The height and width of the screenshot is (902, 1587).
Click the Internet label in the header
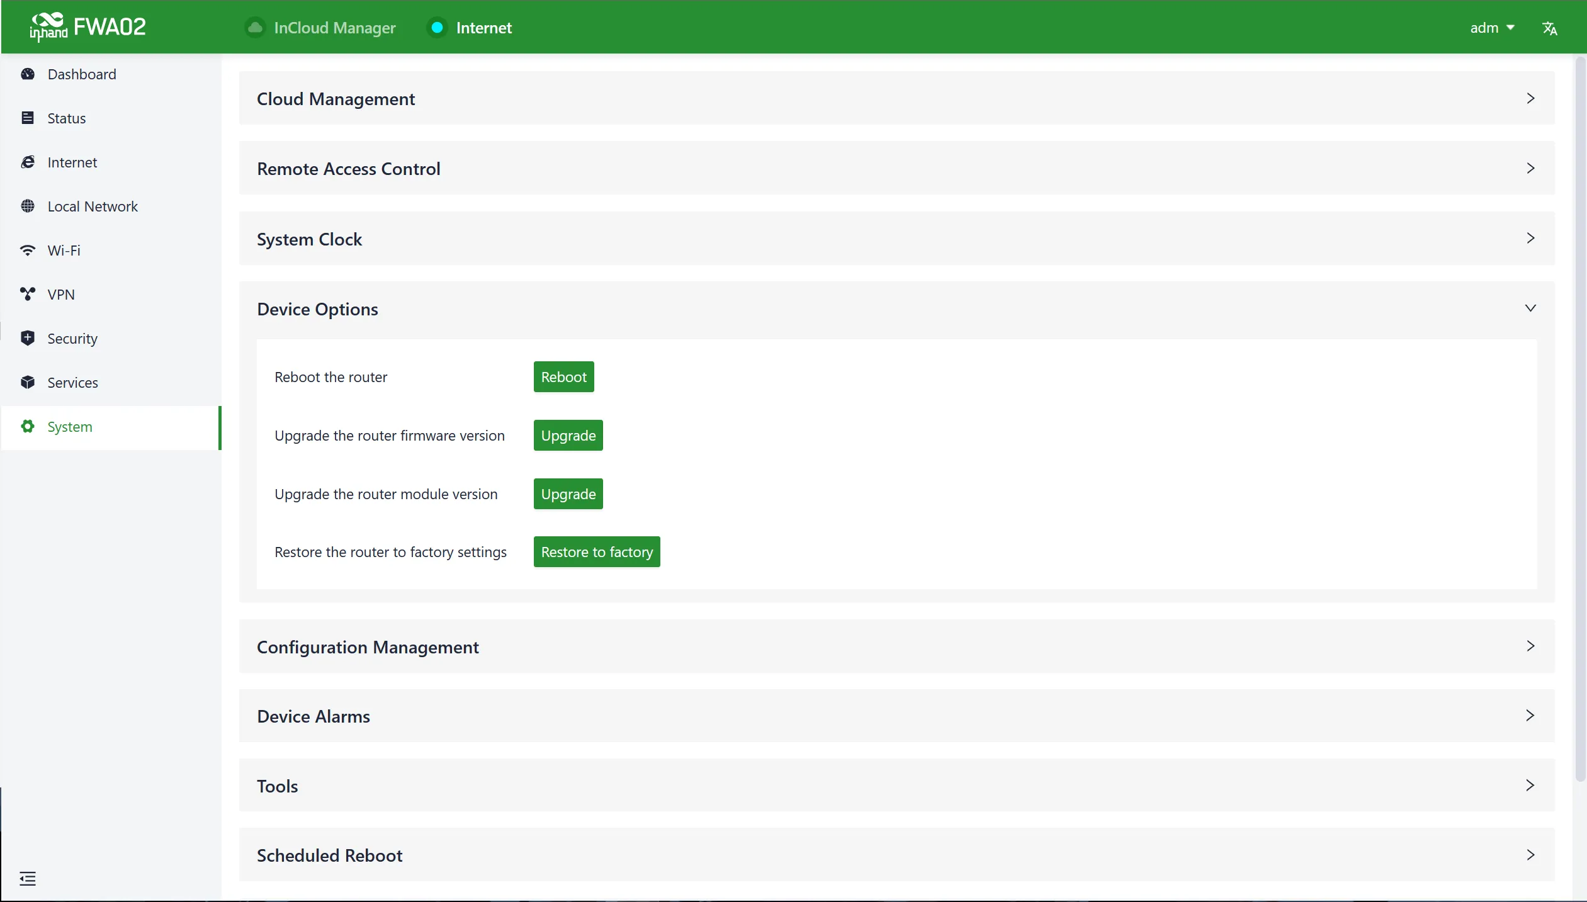coord(483,28)
